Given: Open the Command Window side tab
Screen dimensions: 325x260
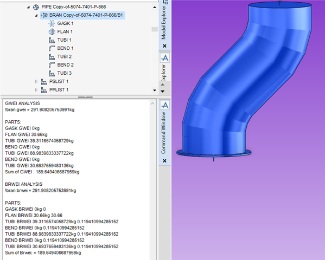Looking at the screenshot, I should coord(163,133).
